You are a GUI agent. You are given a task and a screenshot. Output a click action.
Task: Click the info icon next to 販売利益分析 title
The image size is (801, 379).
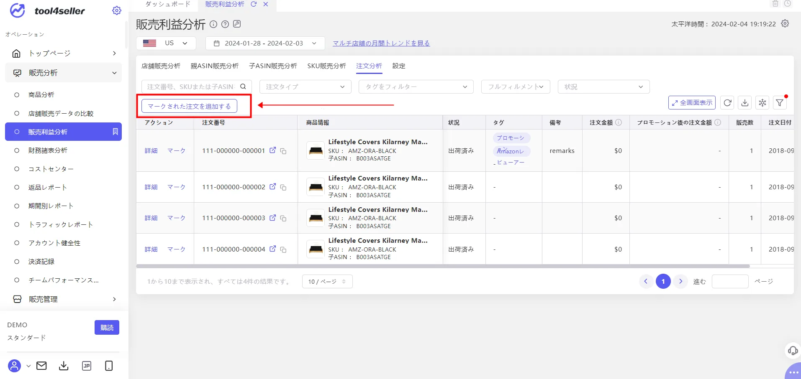point(213,24)
